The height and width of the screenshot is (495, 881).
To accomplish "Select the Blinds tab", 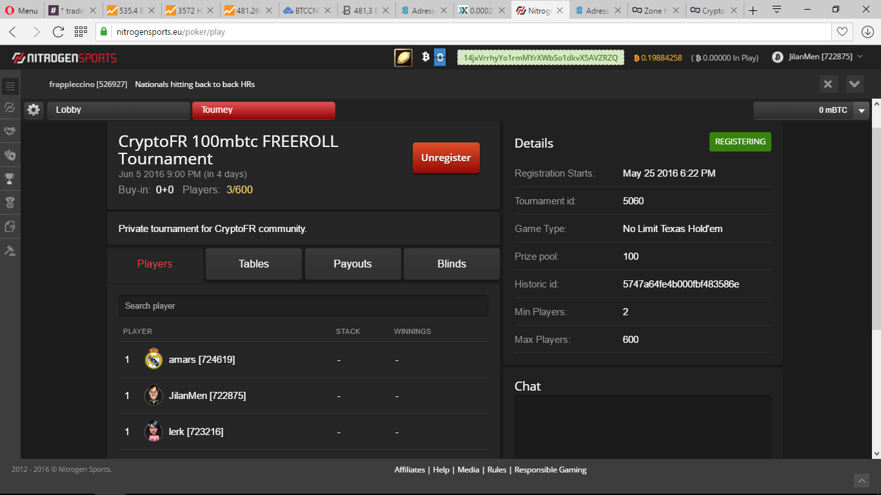I will point(451,264).
